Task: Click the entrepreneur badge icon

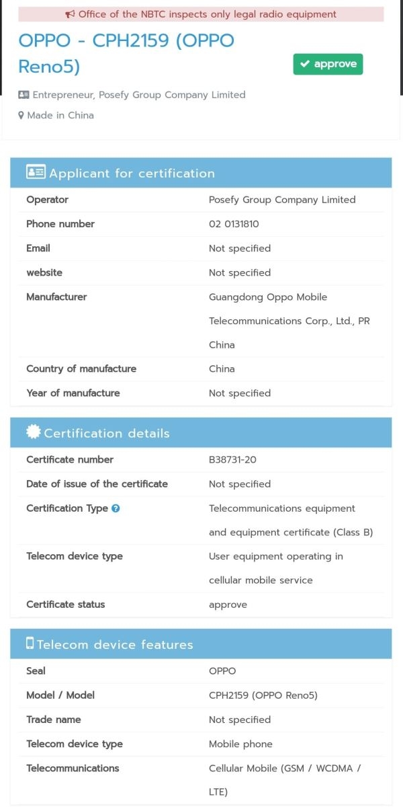Action: pos(22,94)
